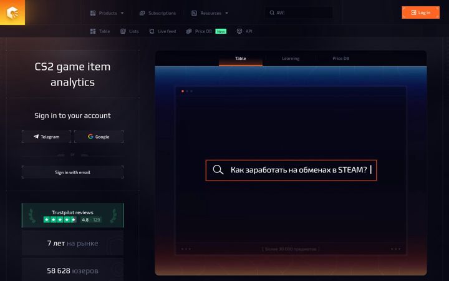Screen dimensions: 449x281
Task: Open Table from the secondary navigation
Action: click(100, 31)
